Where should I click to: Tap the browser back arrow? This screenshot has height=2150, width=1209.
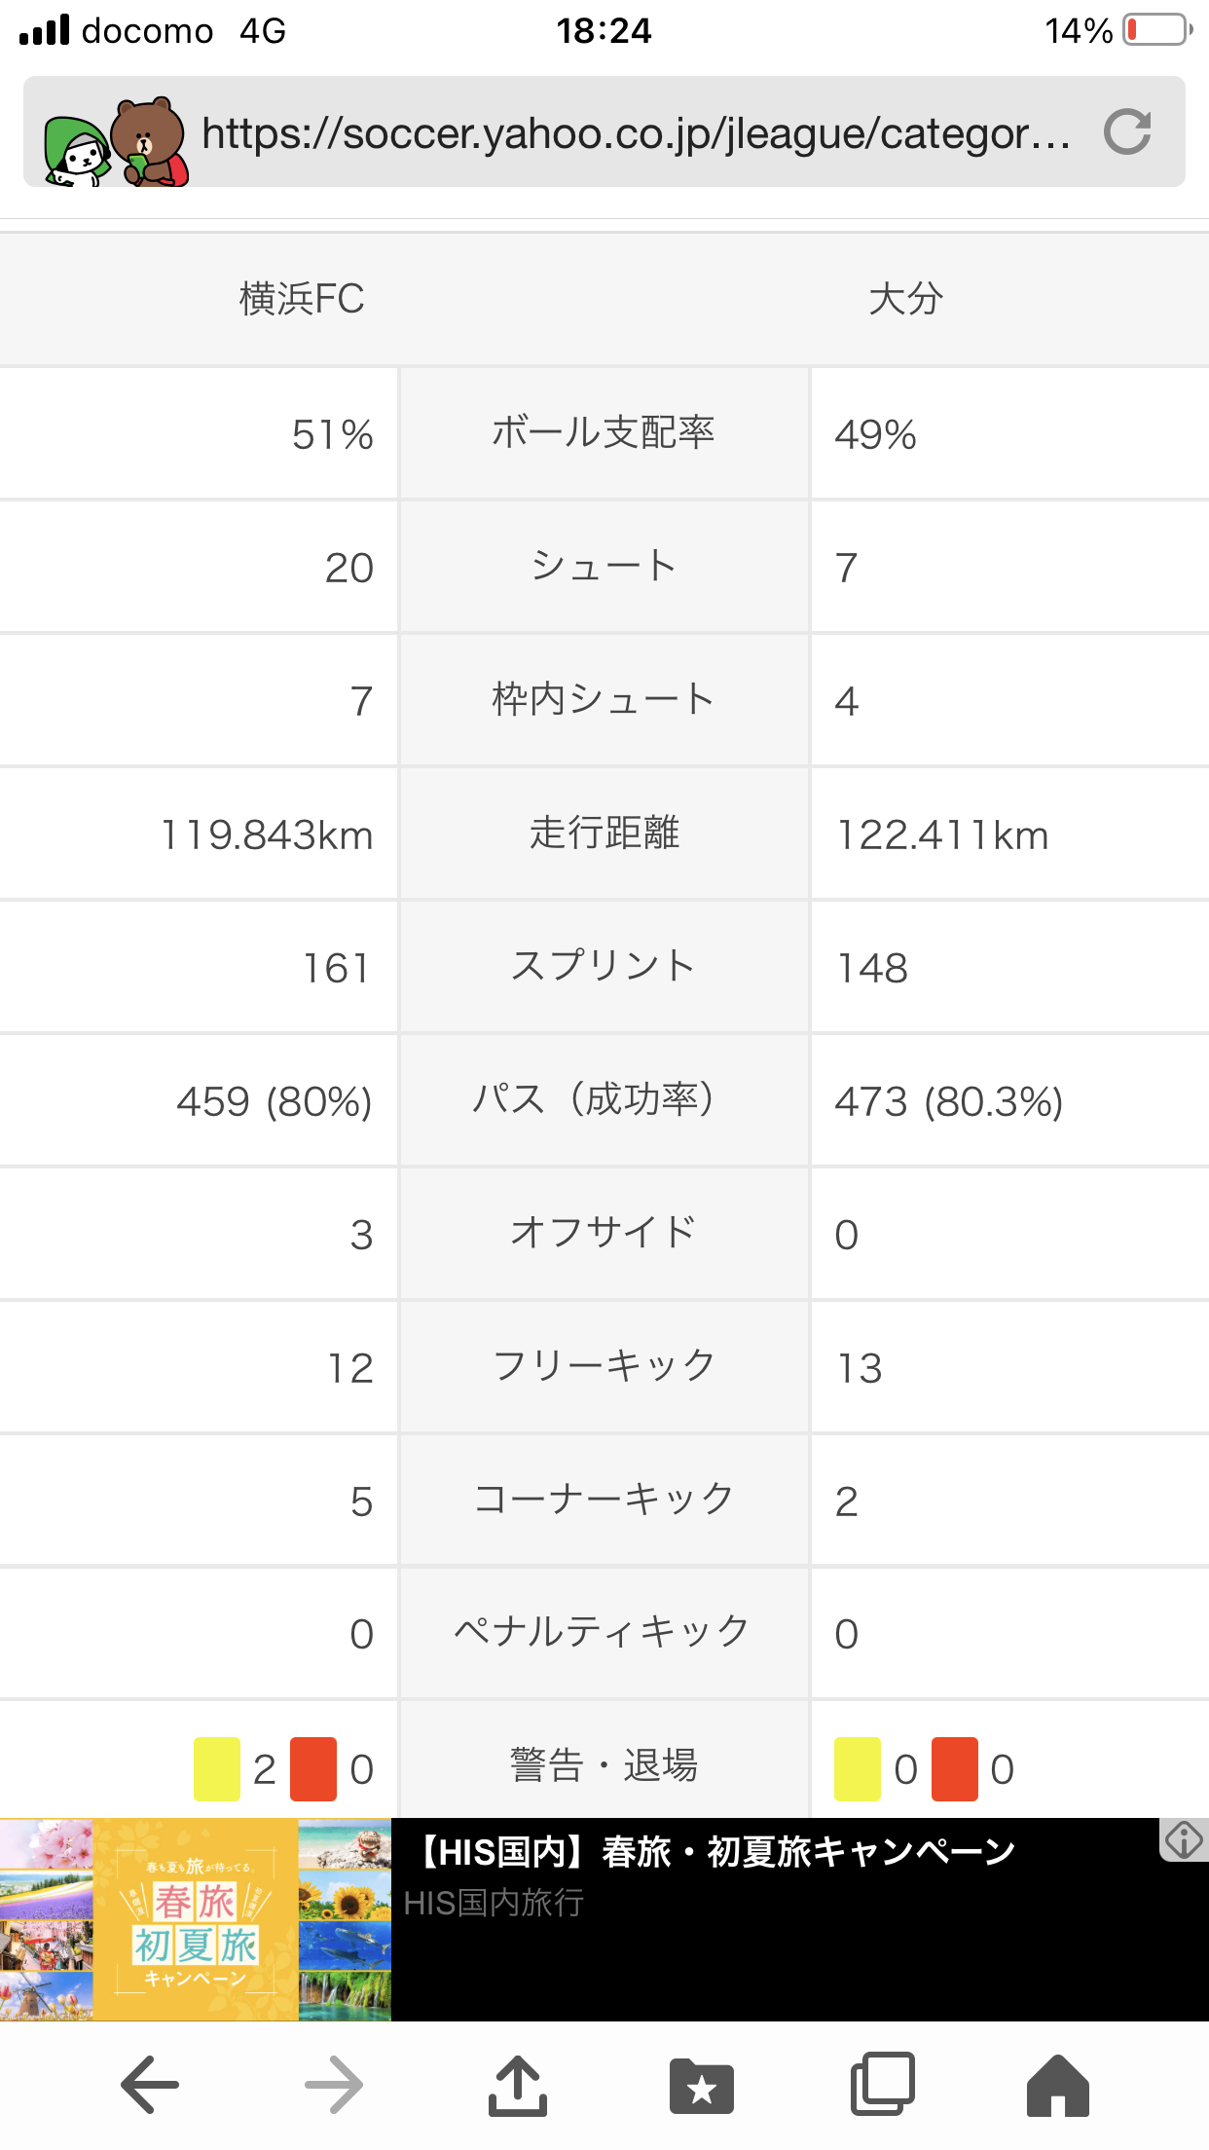coord(150,2085)
